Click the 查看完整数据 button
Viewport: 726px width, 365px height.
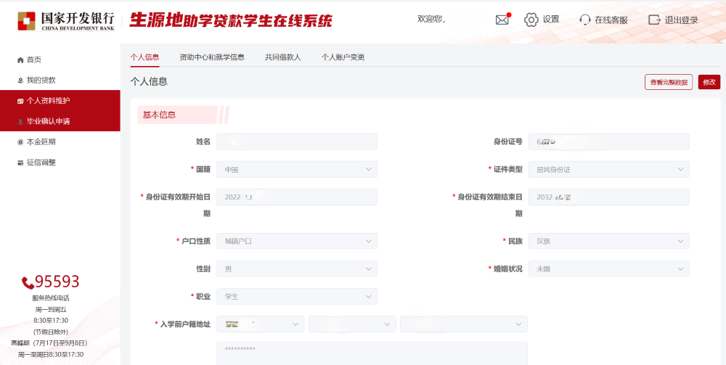(x=668, y=82)
